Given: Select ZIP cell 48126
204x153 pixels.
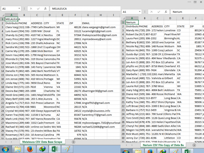Looking at the screenshot, I should [x=75, y=27].
